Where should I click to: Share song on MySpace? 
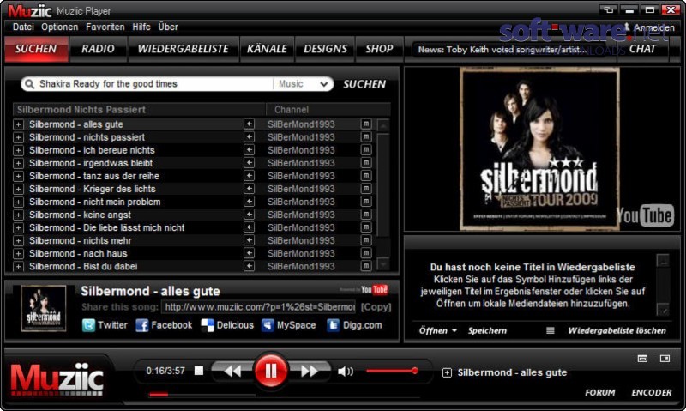(288, 325)
